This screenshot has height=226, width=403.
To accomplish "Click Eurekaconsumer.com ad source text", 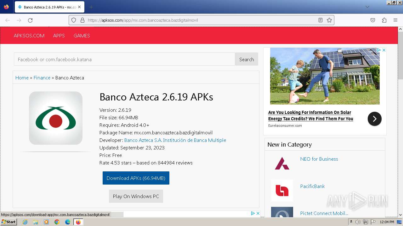I will 285,126.
